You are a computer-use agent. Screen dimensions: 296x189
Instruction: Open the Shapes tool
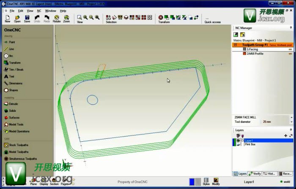[x=11, y=90]
